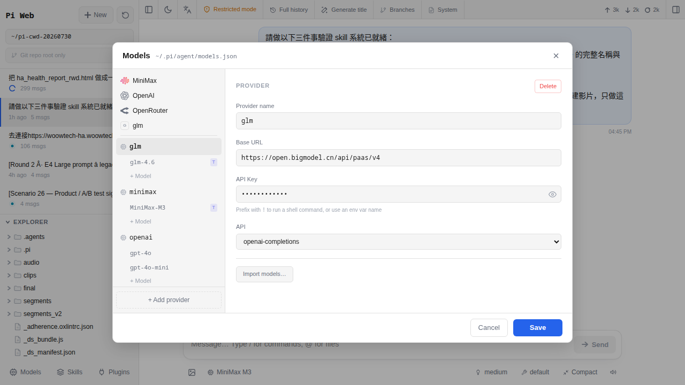The width and height of the screenshot is (685, 385).
Task: Toggle the right side panel icon
Action: pos(675,10)
